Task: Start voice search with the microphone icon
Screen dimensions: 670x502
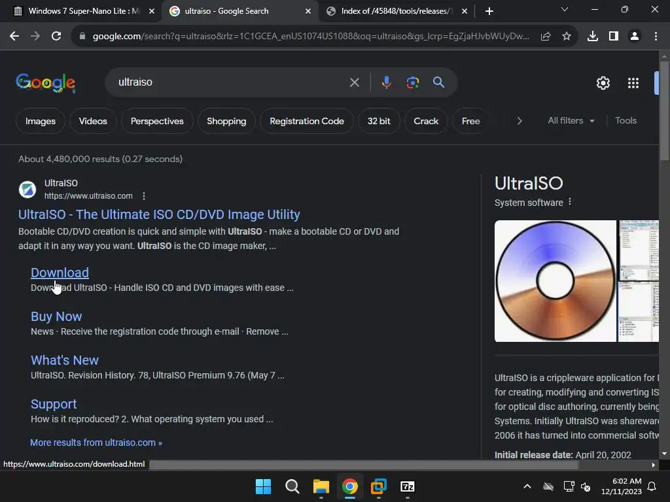Action: (x=386, y=82)
